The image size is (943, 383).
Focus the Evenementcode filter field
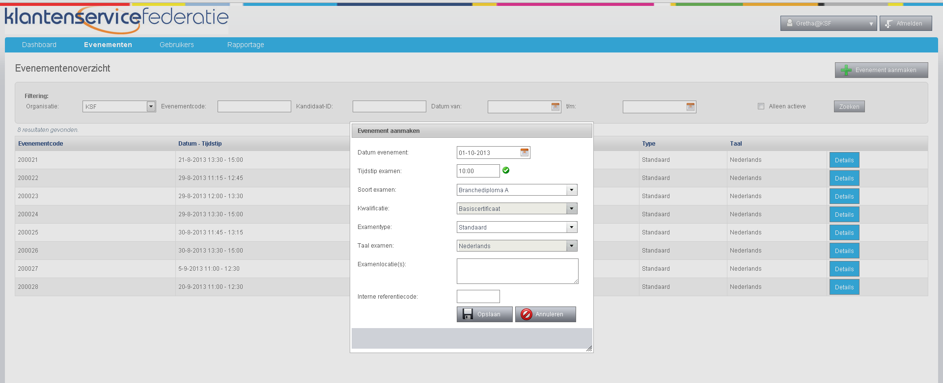tap(254, 106)
